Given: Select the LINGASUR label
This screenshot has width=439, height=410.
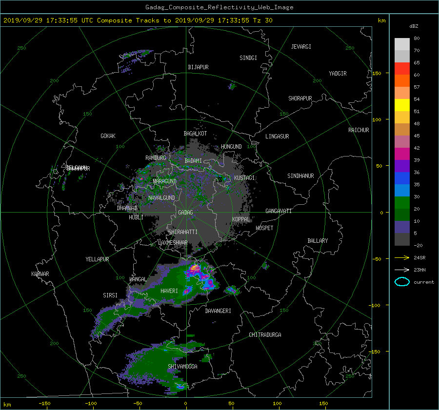Looking at the screenshot, I should 277,137.
